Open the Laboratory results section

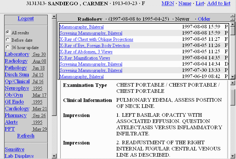[x=17, y=54]
